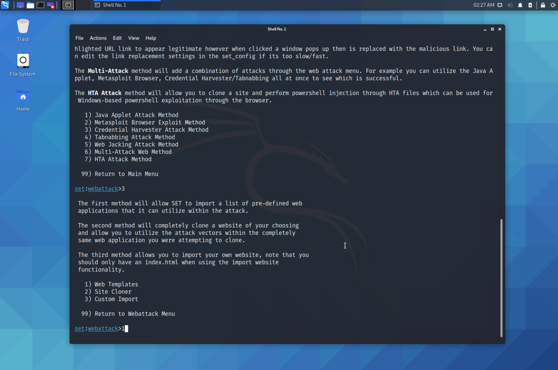Open the Kali applications menu
The width and height of the screenshot is (558, 370).
[x=5, y=5]
